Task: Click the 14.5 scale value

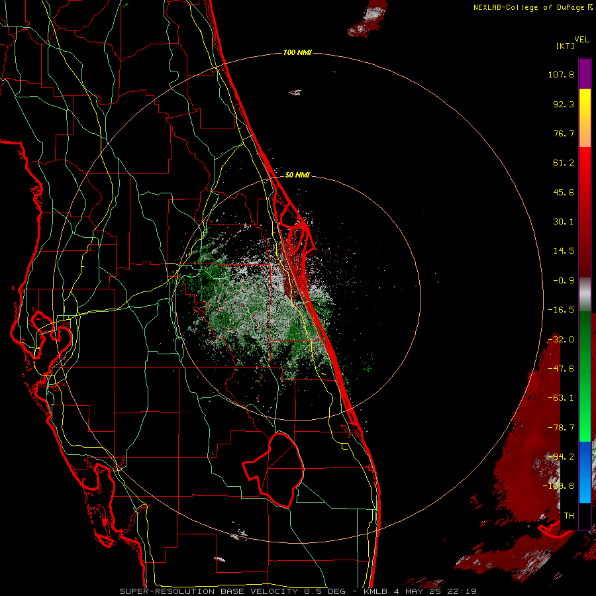Action: pyautogui.click(x=564, y=251)
